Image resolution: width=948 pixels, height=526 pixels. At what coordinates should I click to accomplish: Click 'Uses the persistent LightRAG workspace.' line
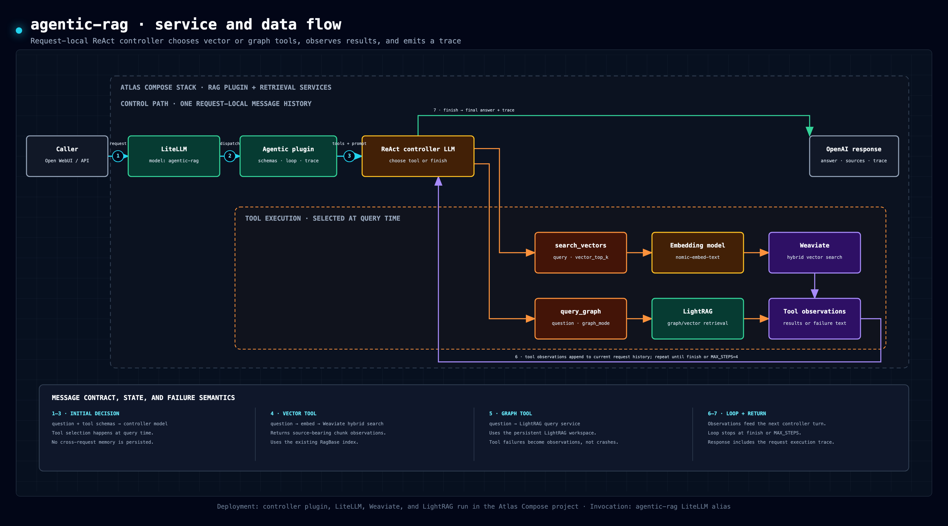(542, 433)
